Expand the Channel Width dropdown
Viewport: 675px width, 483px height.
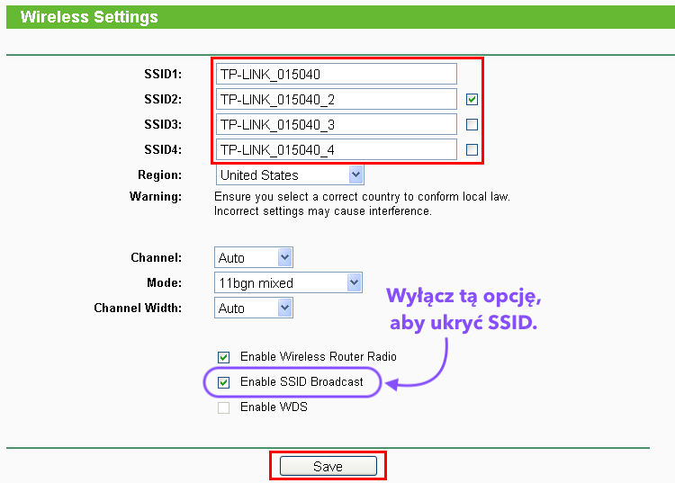(x=253, y=308)
